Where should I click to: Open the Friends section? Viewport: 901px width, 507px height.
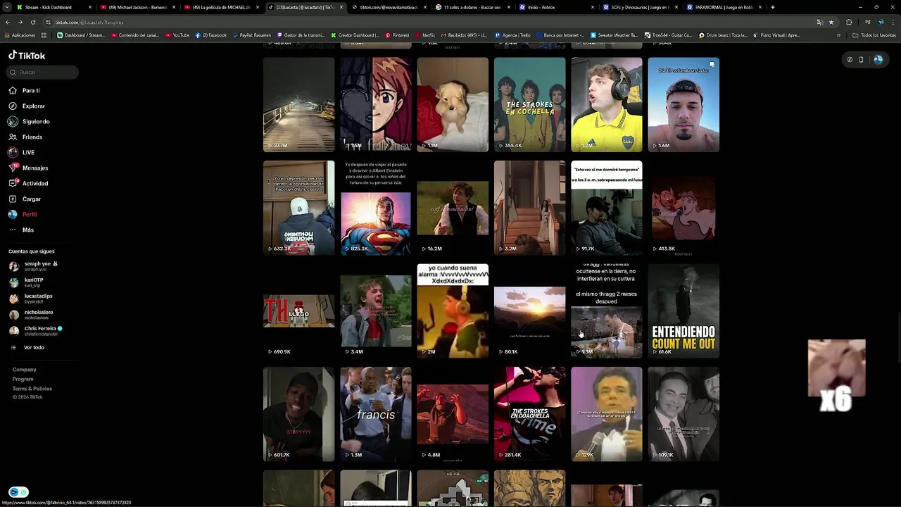click(x=25, y=137)
